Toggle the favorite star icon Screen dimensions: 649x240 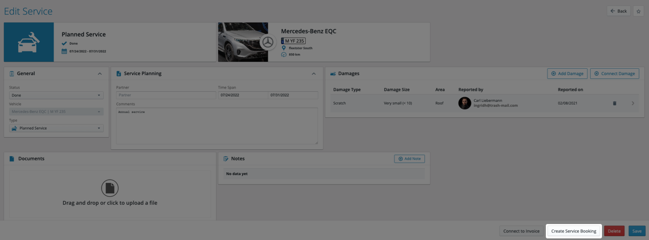[x=638, y=11]
